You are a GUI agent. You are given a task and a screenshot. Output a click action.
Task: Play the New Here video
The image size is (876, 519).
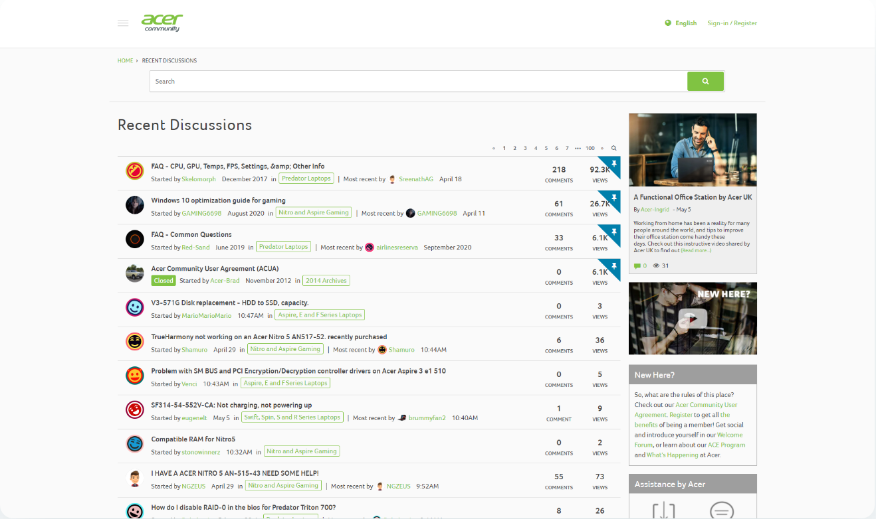pyautogui.click(x=693, y=319)
